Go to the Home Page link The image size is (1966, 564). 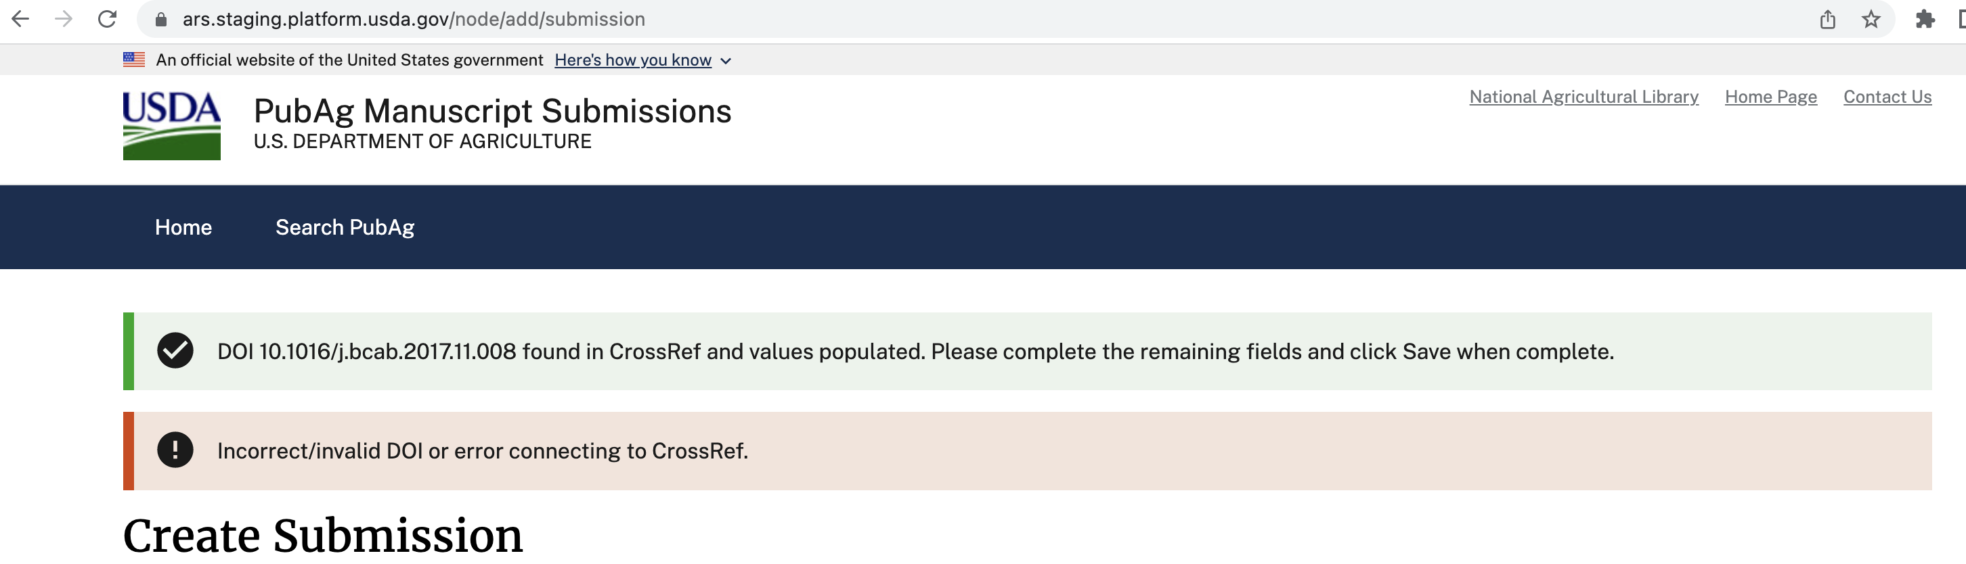1770,97
